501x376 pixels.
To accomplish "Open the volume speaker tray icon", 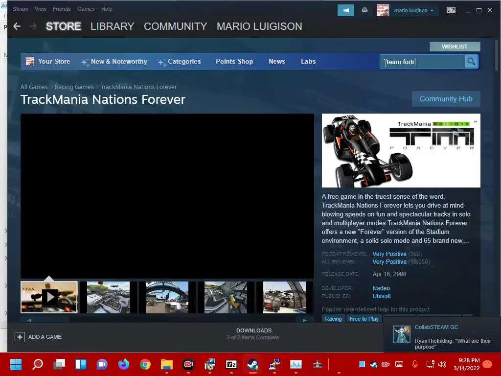I will [442, 364].
